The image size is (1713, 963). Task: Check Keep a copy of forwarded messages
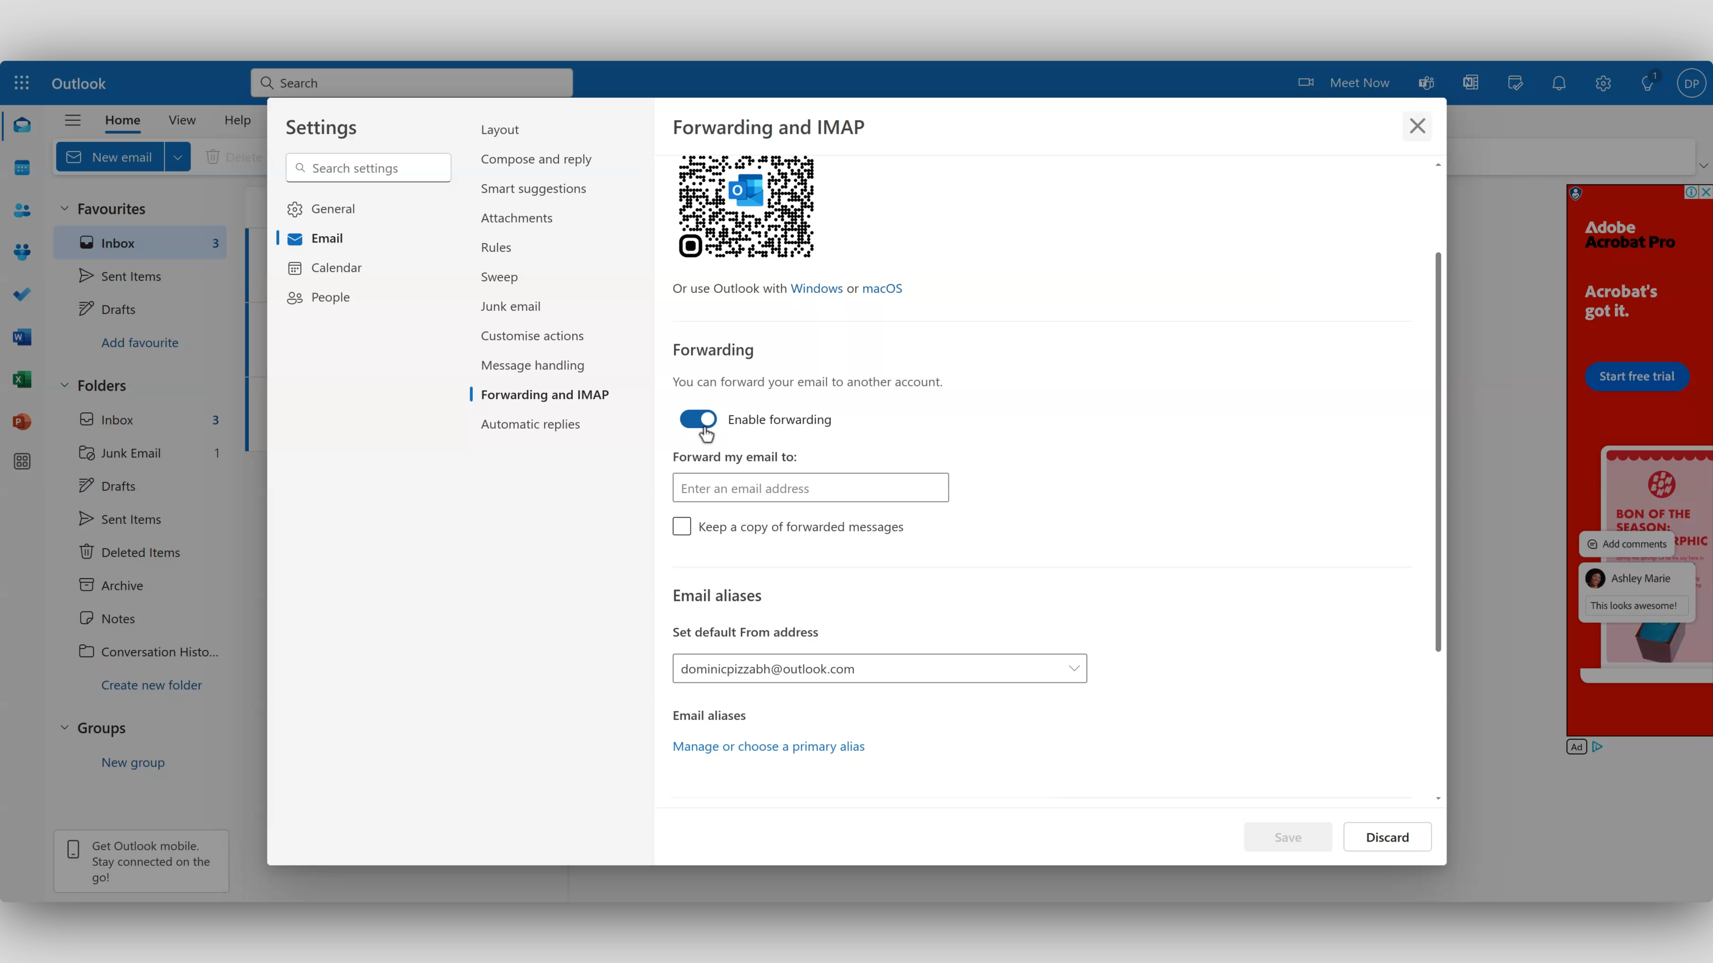click(x=682, y=527)
